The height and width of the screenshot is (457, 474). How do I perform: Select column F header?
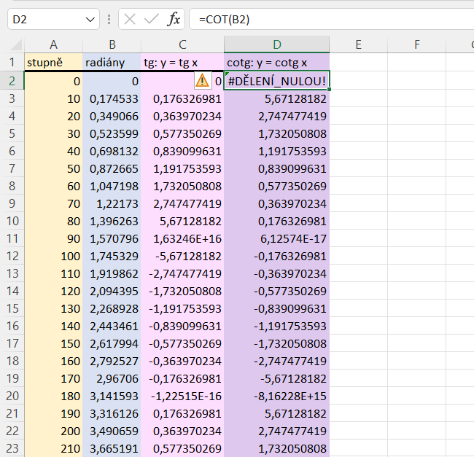click(x=416, y=45)
